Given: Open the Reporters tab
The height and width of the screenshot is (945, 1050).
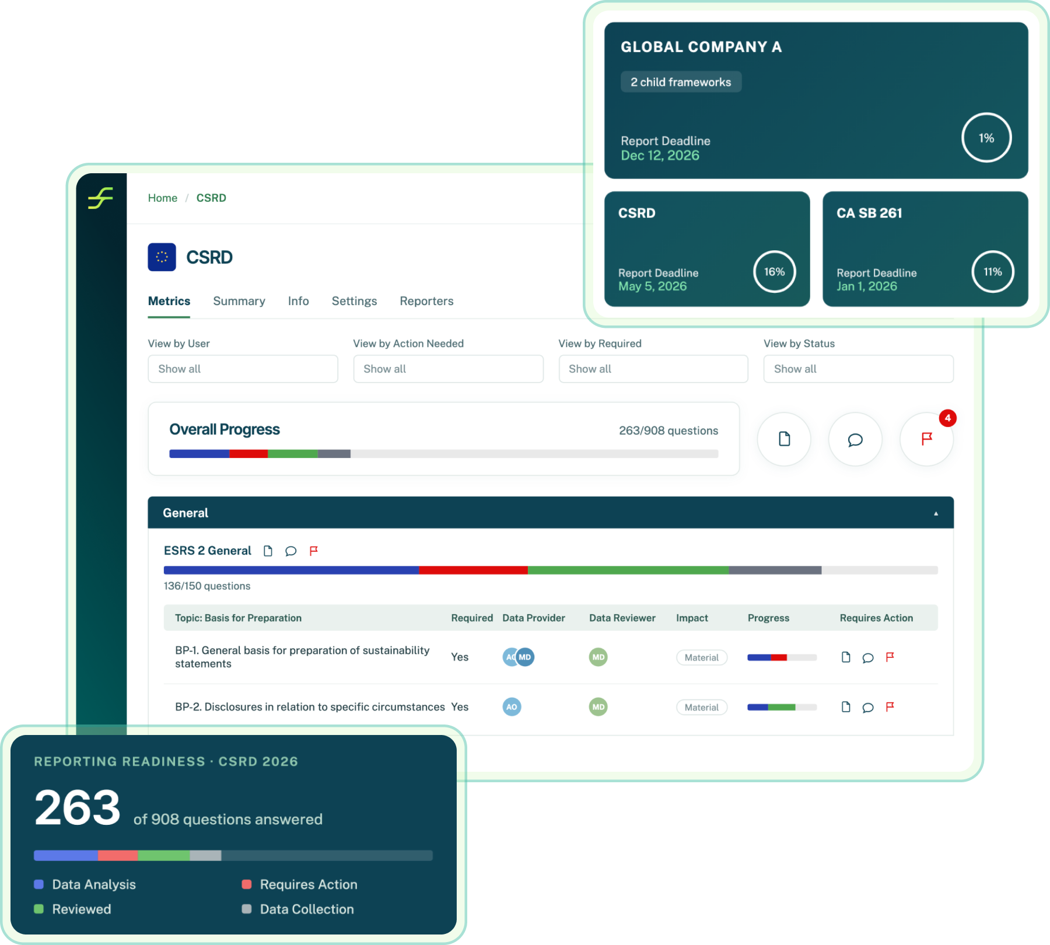Looking at the screenshot, I should [x=426, y=301].
